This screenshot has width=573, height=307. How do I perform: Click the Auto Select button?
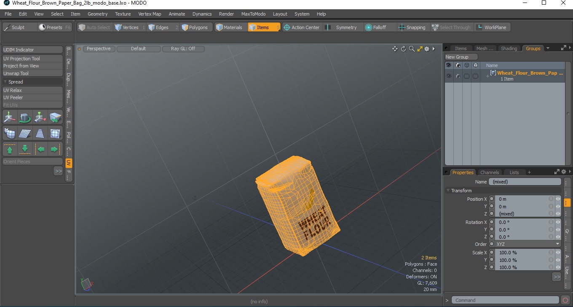coord(95,27)
